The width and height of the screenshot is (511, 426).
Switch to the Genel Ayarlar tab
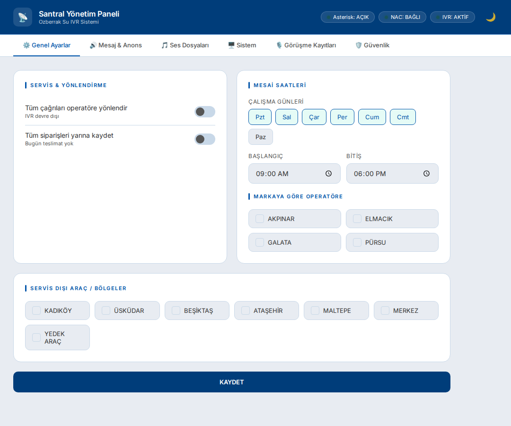click(x=46, y=45)
